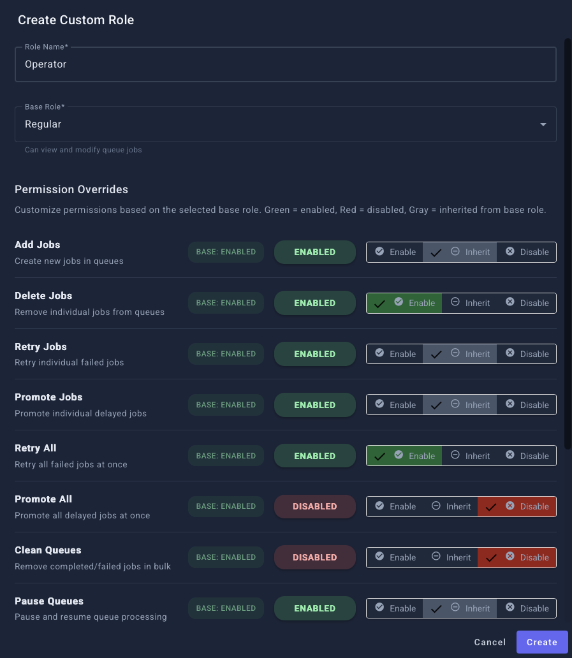Click BASE: ENABLED badge in Pause Queues row
This screenshot has width=572, height=658.
[226, 608]
